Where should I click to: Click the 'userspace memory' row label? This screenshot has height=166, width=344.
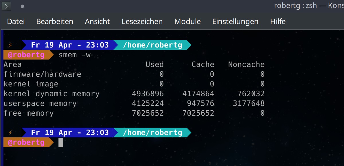tap(40, 103)
